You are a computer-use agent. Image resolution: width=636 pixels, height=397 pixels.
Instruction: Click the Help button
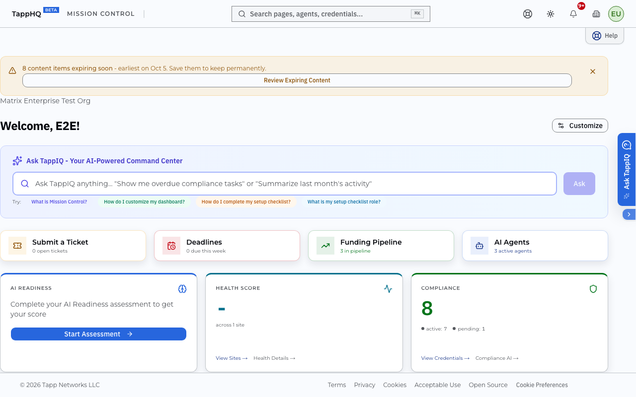(605, 36)
